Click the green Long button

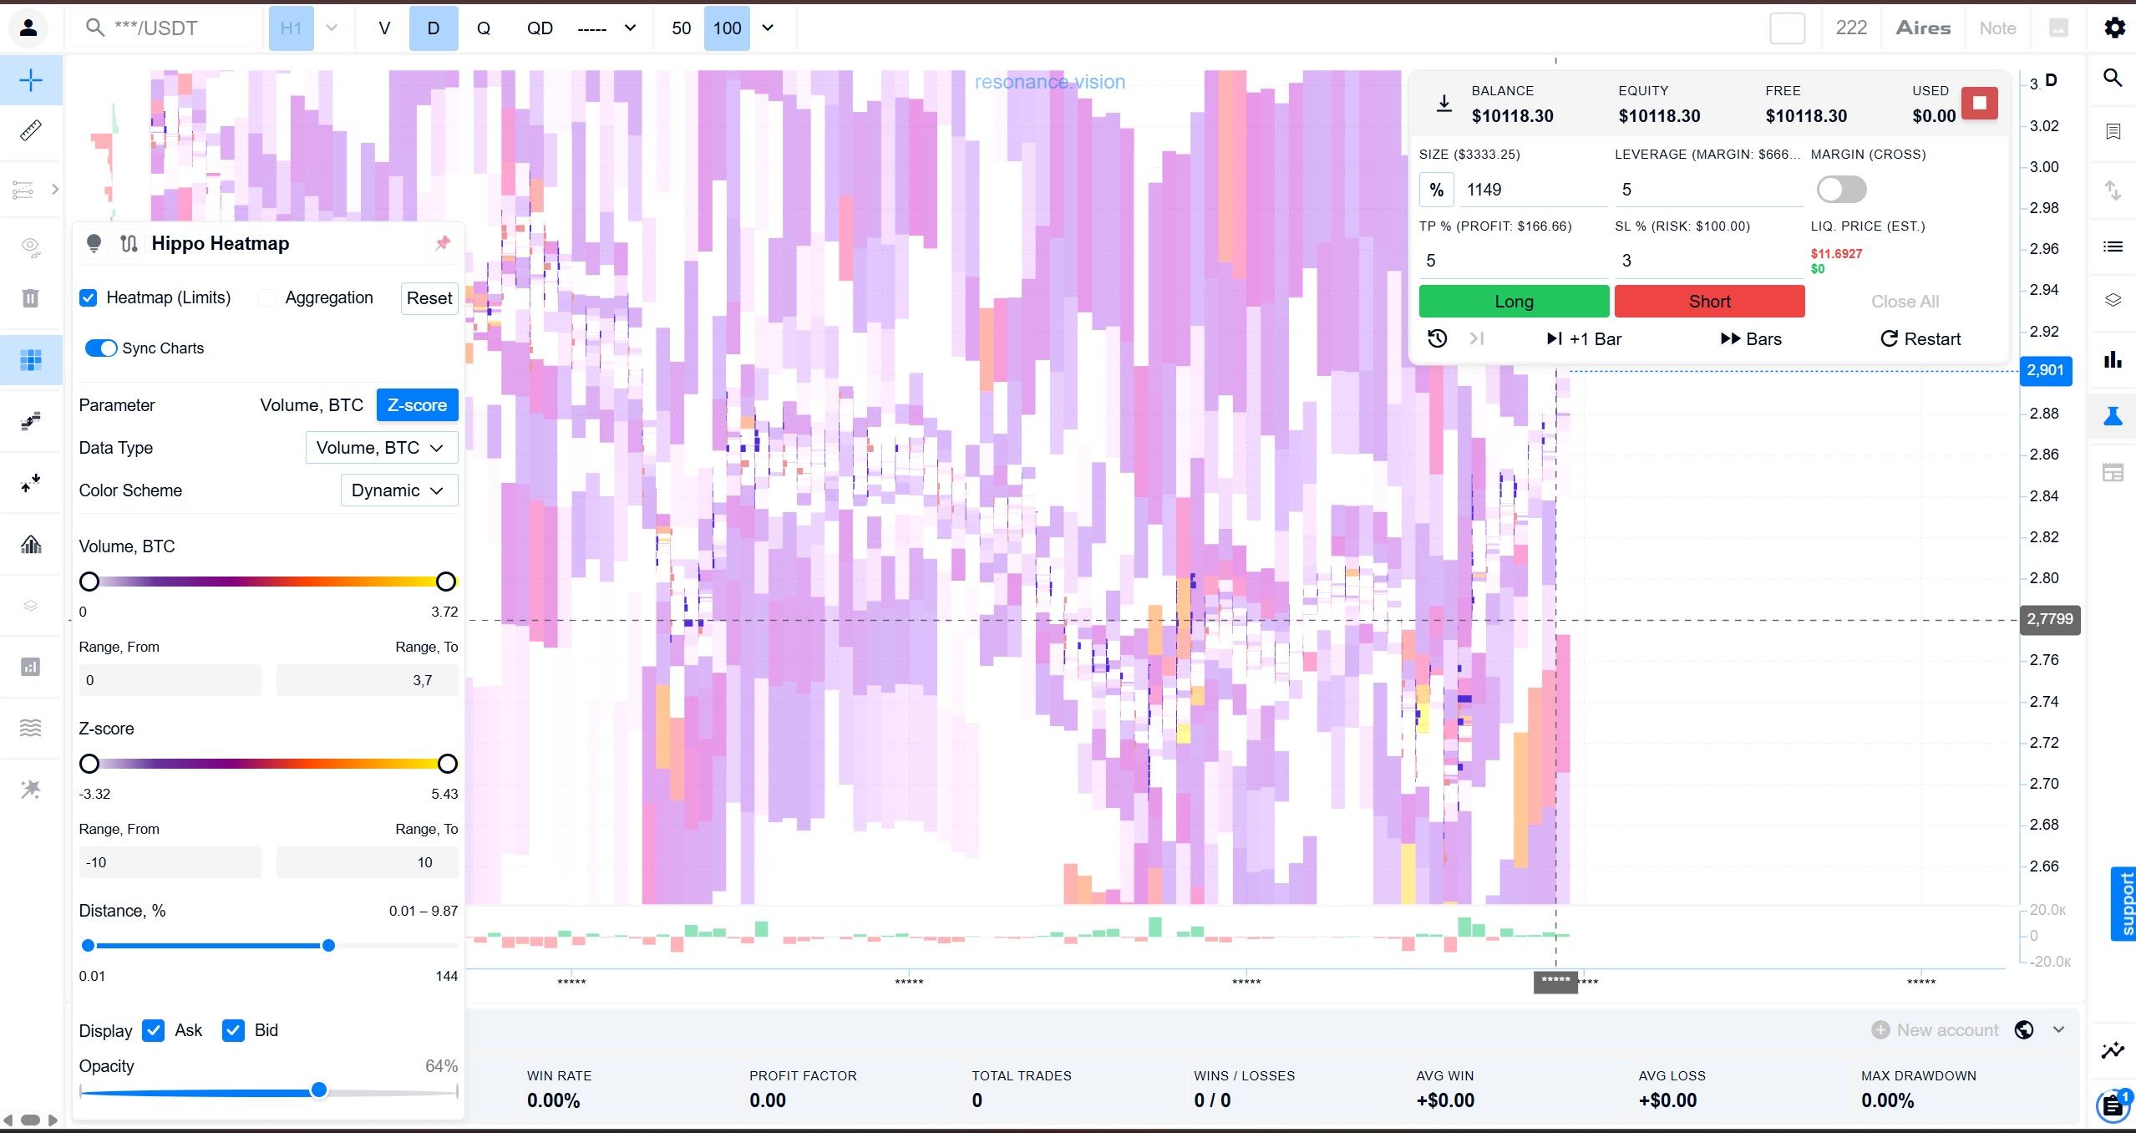tap(1514, 302)
